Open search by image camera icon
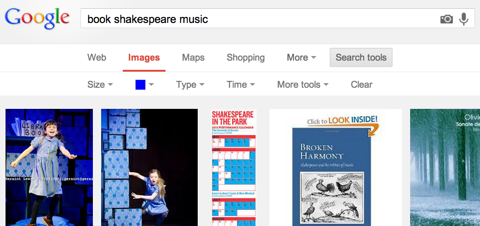Viewport: 480px width, 226px height. [446, 19]
